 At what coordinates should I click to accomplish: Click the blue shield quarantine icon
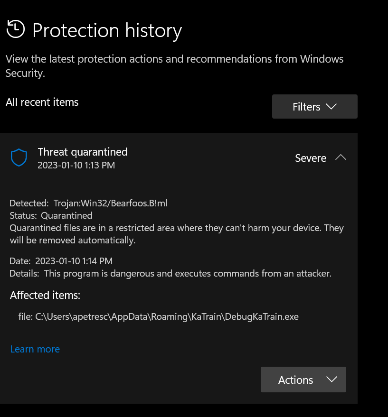19,158
